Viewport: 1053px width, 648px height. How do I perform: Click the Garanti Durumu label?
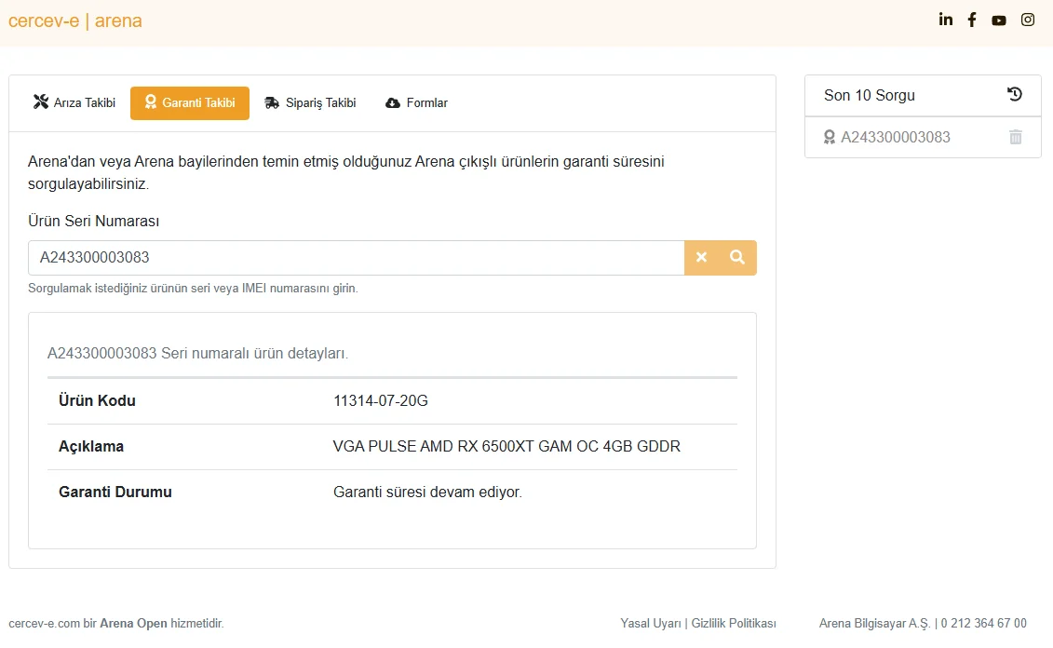115,493
